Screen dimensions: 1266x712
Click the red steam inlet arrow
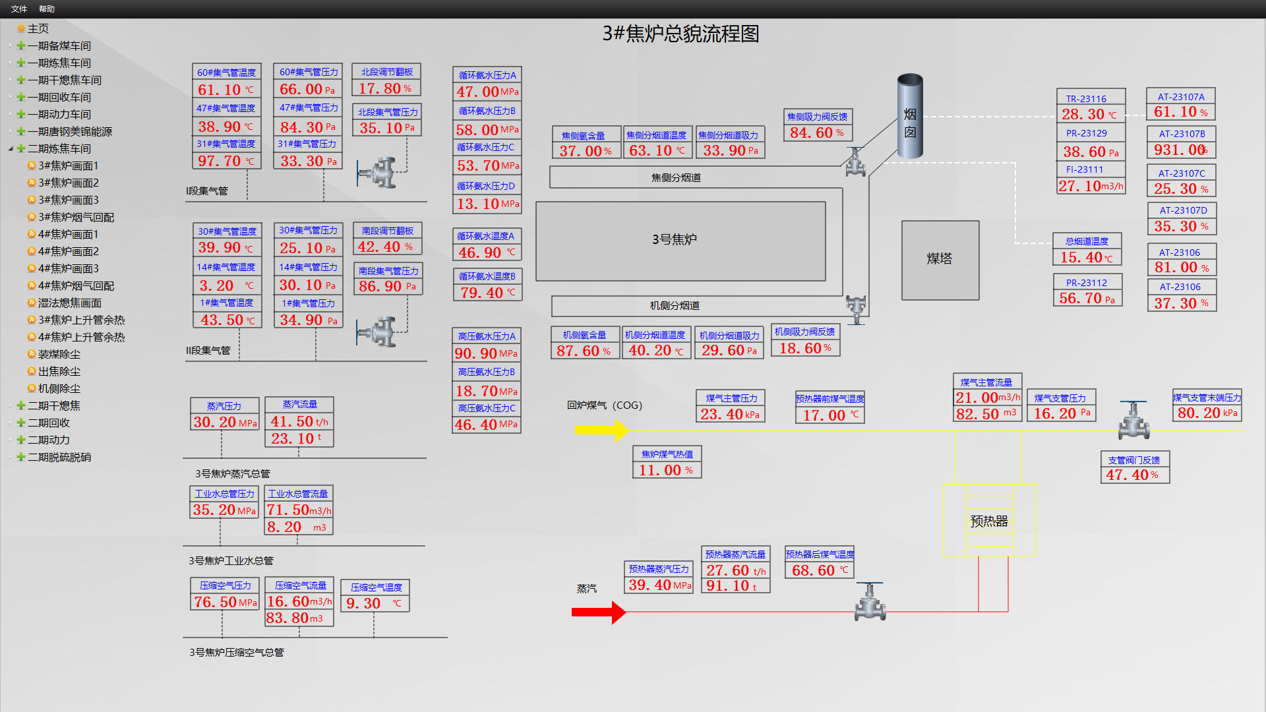598,612
